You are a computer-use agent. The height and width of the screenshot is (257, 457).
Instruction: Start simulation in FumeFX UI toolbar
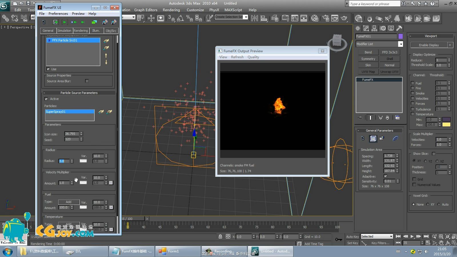click(x=65, y=22)
